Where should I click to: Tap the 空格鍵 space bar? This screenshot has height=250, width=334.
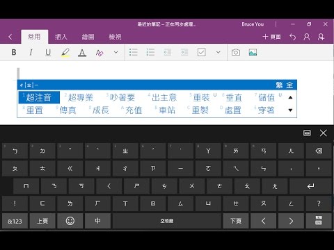(x=167, y=222)
